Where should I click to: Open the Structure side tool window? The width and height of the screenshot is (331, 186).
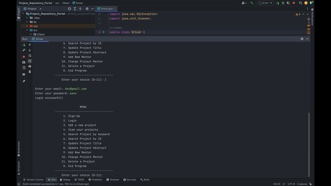tap(19, 168)
